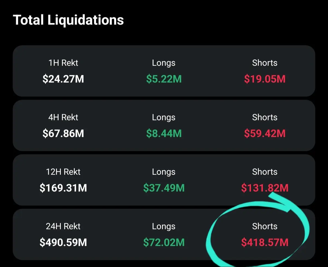Click the $169.31M 12H total value
328x267 pixels.
pyautogui.click(x=63, y=188)
